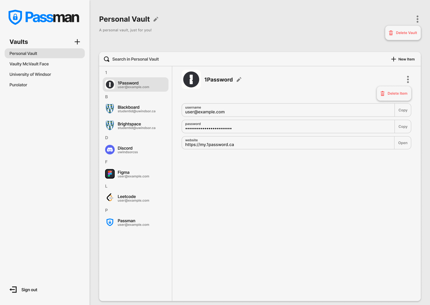This screenshot has width=430, height=305.
Task: Click the website URL field
Action: (x=288, y=143)
